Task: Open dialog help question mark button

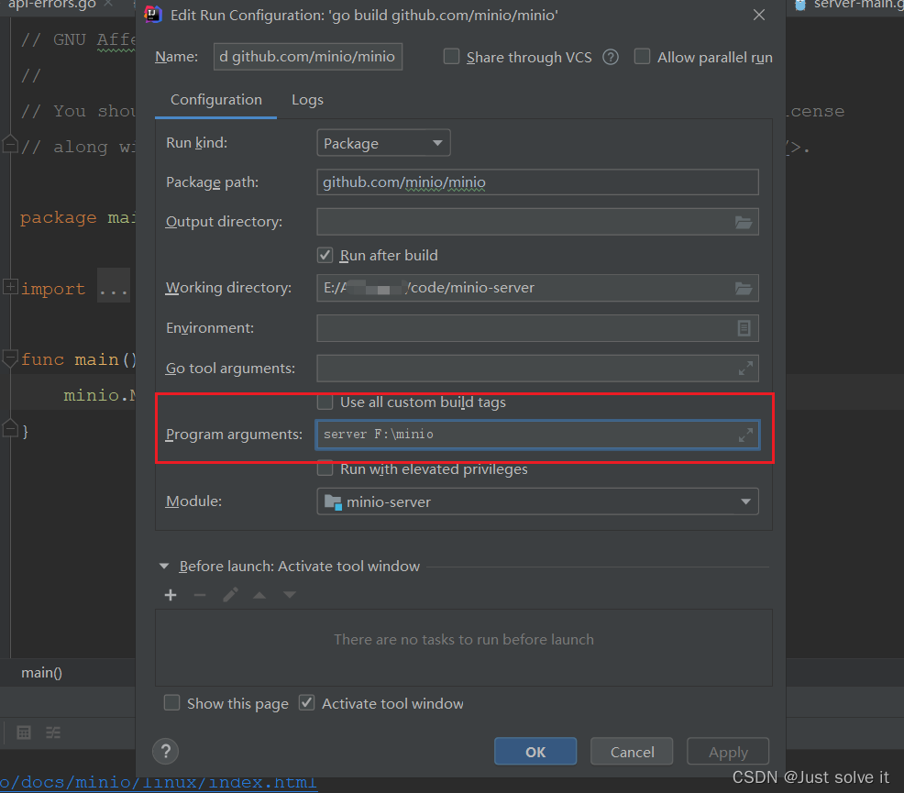Action: (165, 751)
